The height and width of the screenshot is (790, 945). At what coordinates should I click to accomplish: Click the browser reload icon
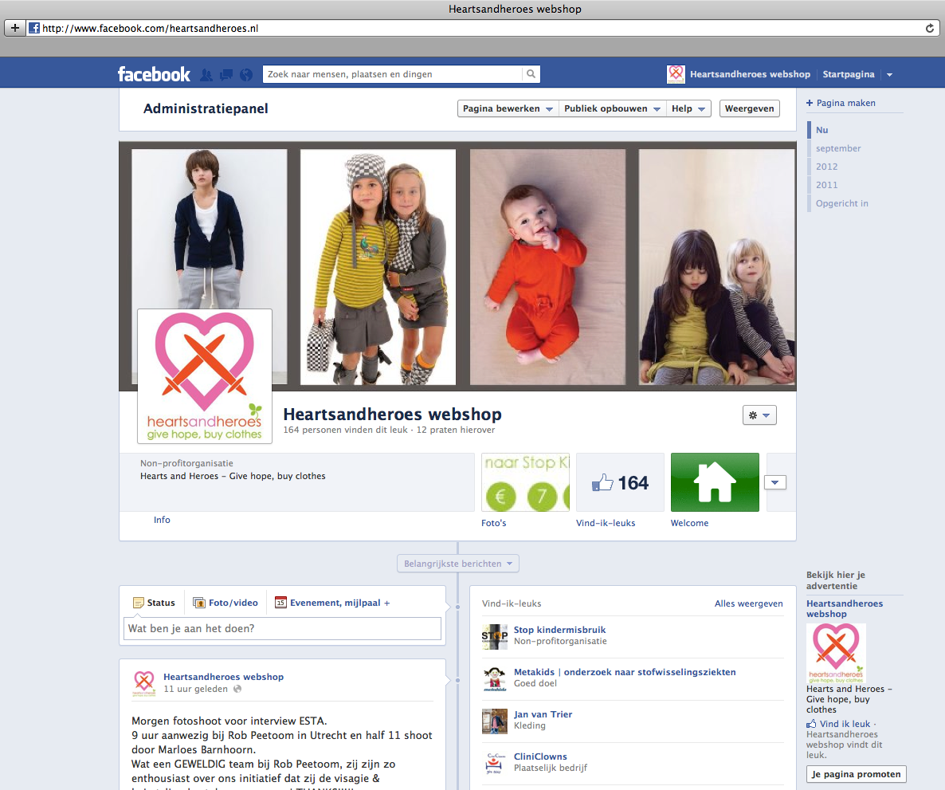click(x=930, y=29)
